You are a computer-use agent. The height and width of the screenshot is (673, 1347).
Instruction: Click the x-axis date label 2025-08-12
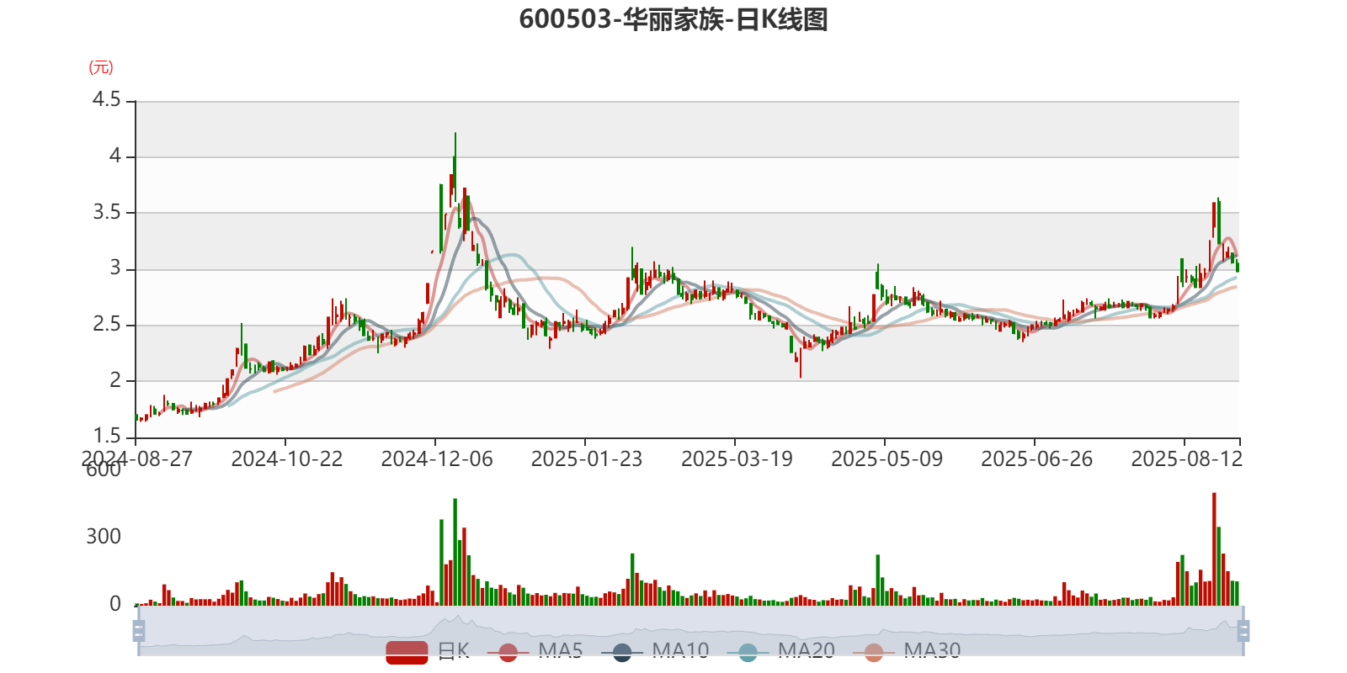click(x=1186, y=459)
